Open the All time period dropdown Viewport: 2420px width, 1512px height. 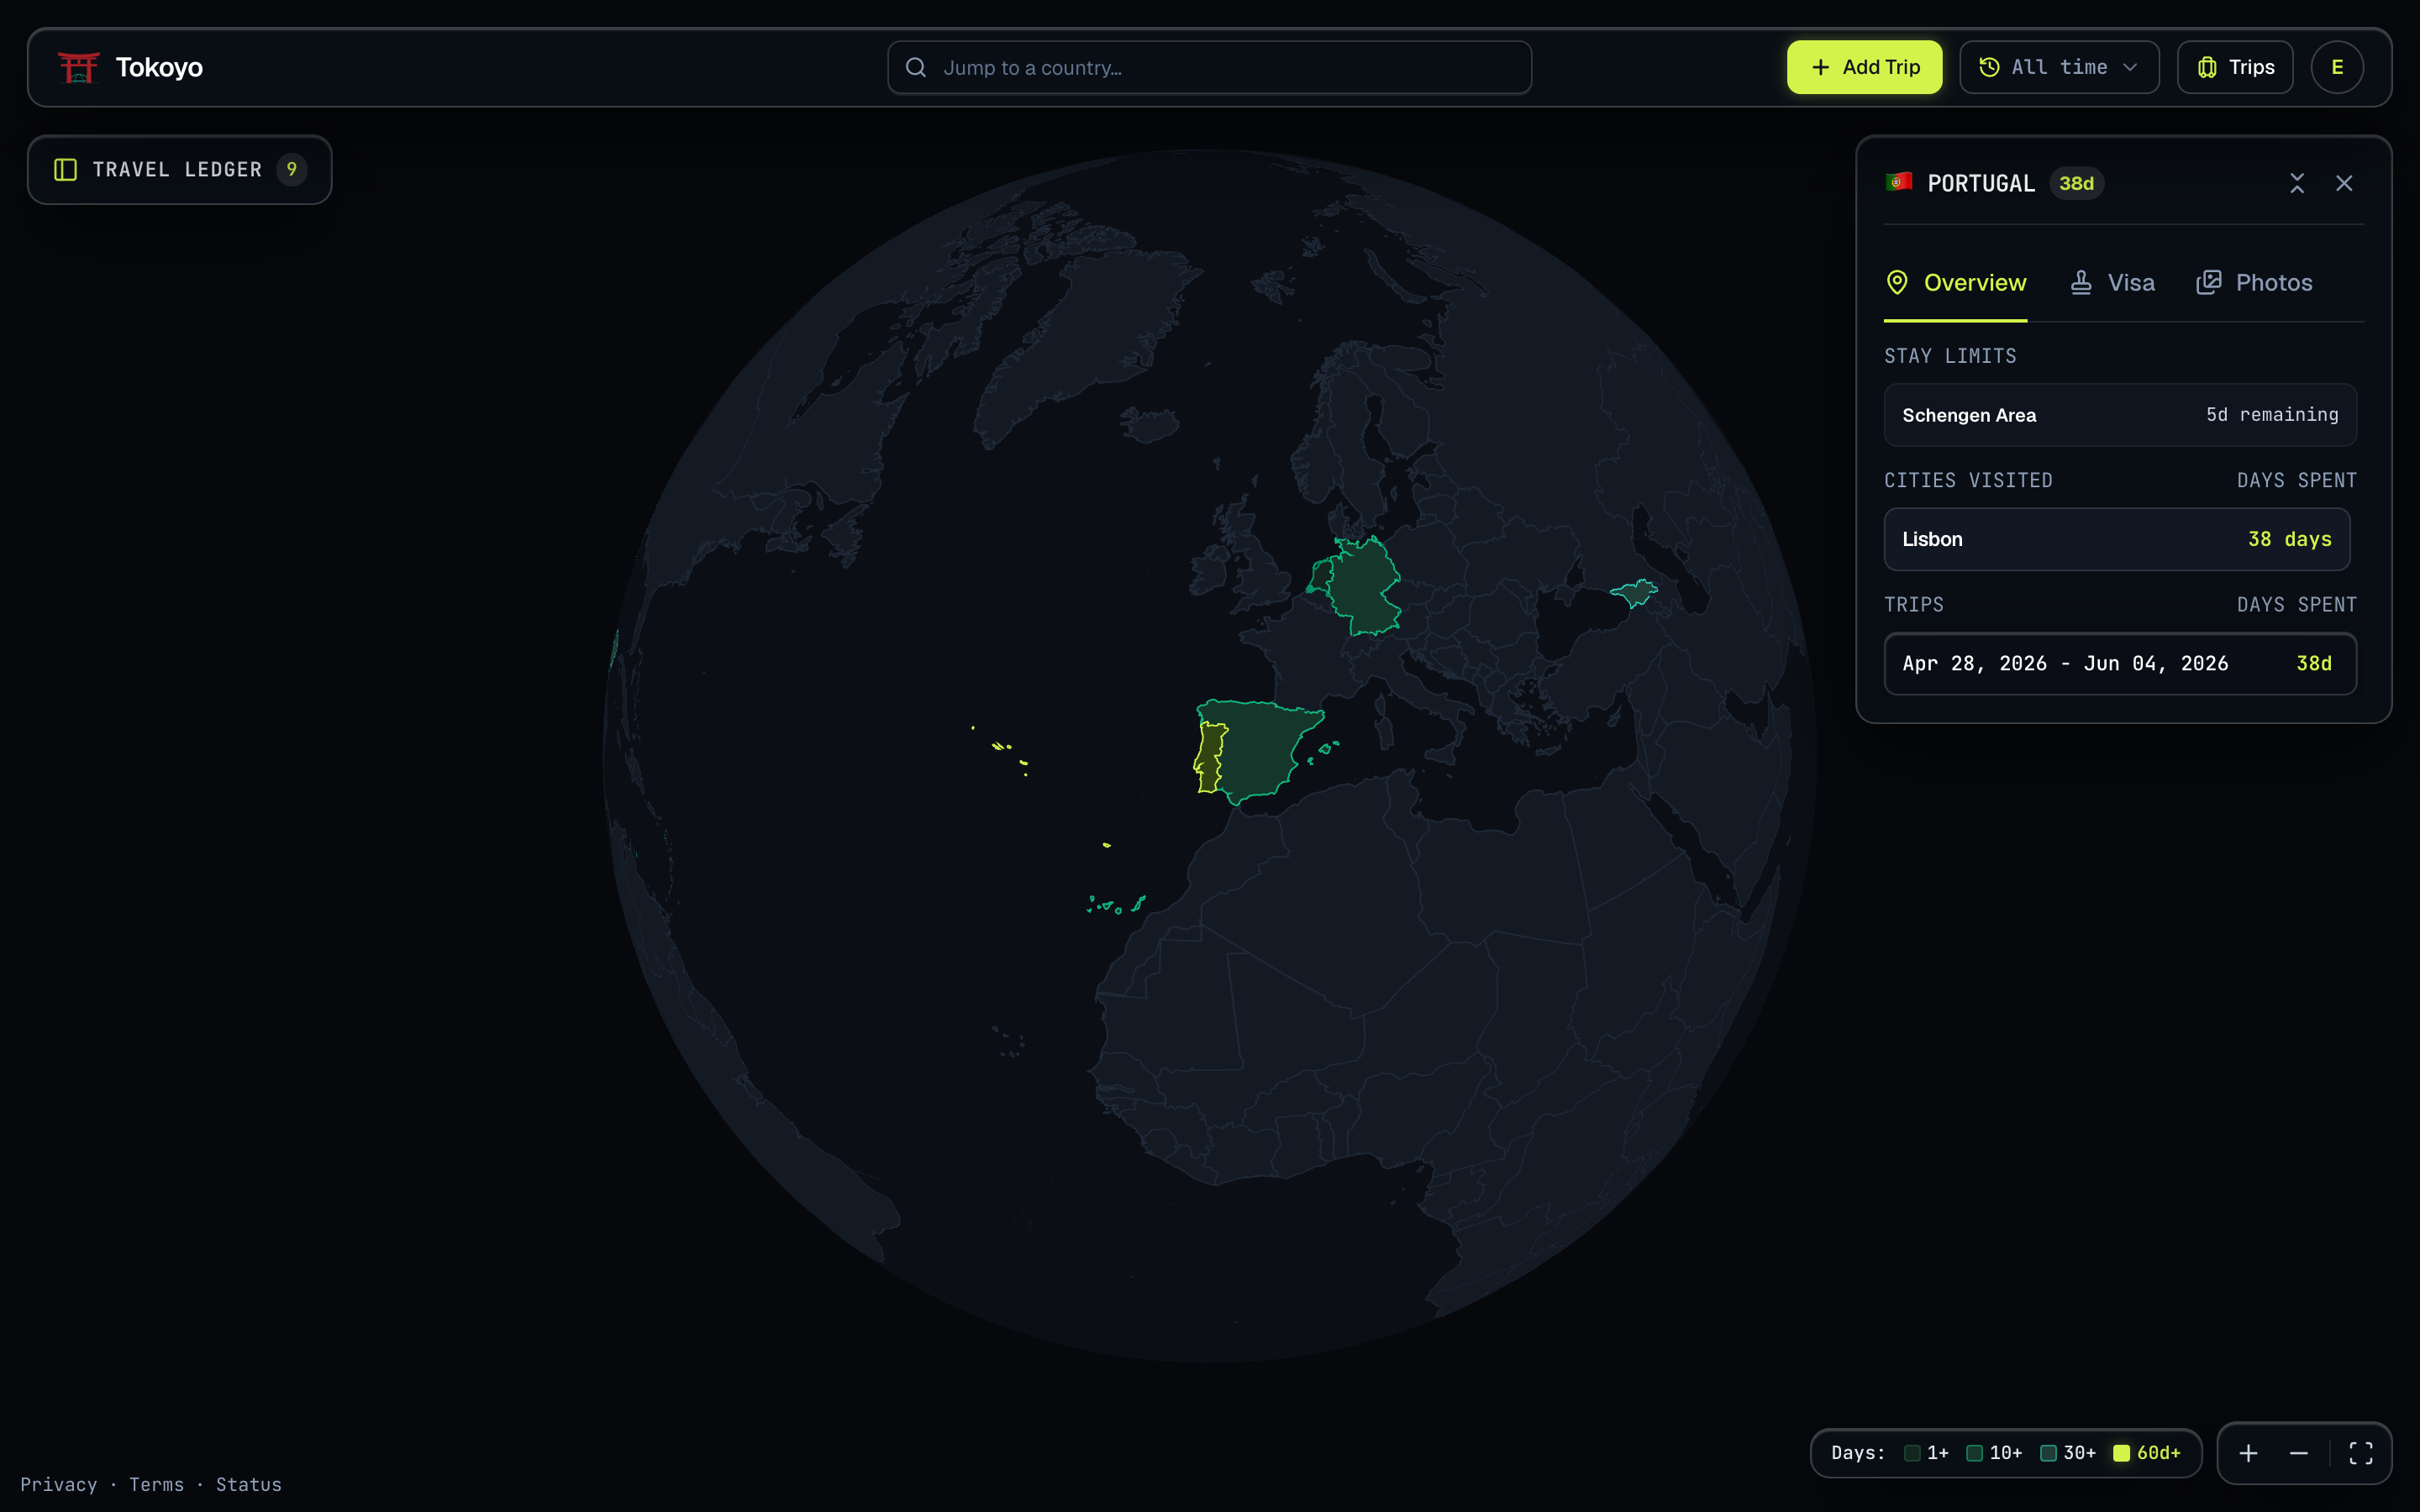tap(2059, 67)
